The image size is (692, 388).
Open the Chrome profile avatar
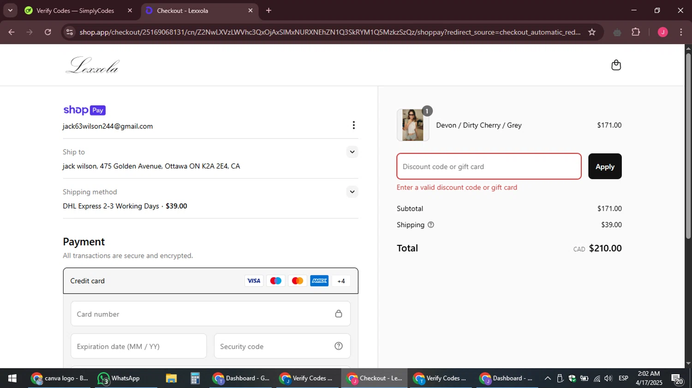[662, 32]
